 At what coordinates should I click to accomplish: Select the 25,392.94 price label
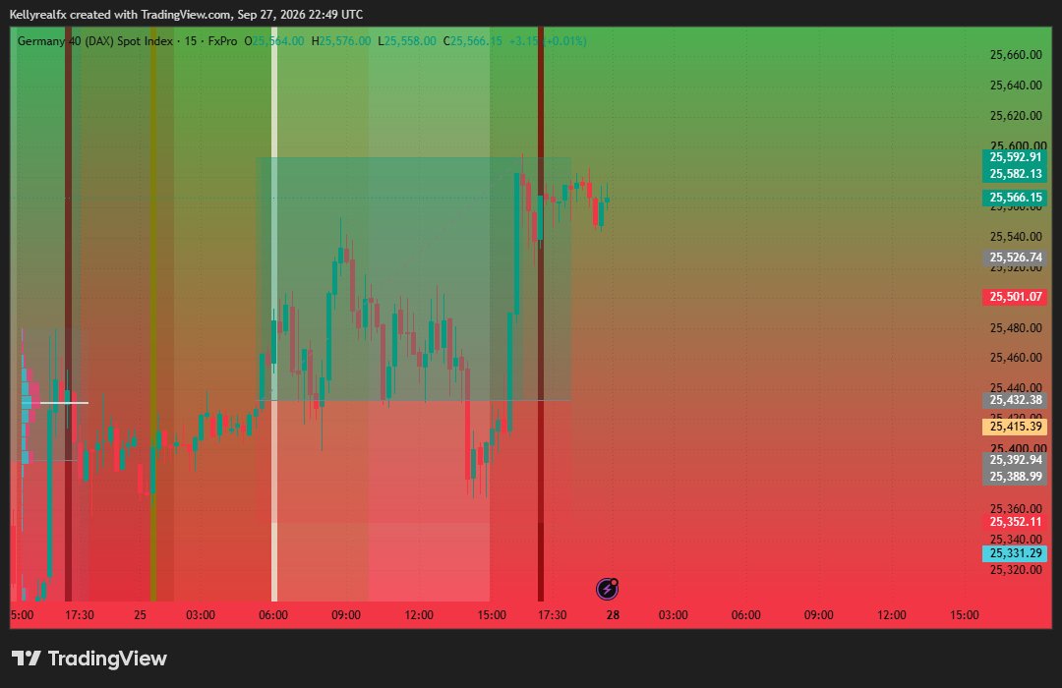click(1015, 461)
